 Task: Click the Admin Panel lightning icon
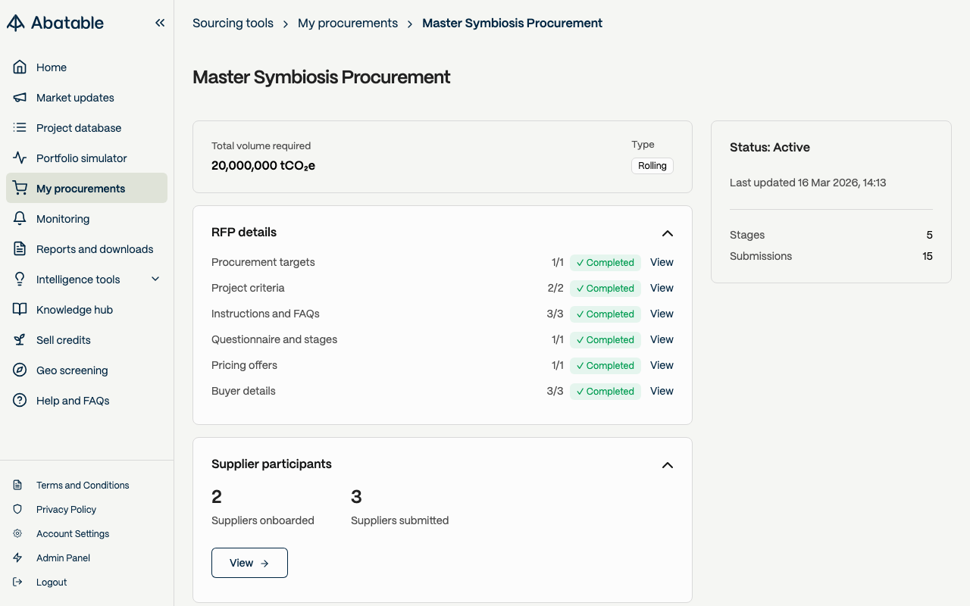[18, 558]
